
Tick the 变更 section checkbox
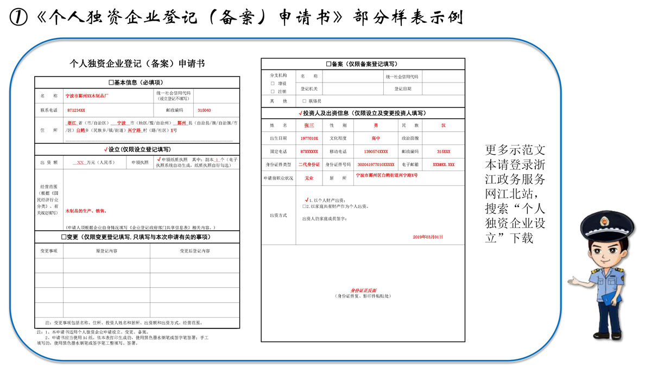64,237
